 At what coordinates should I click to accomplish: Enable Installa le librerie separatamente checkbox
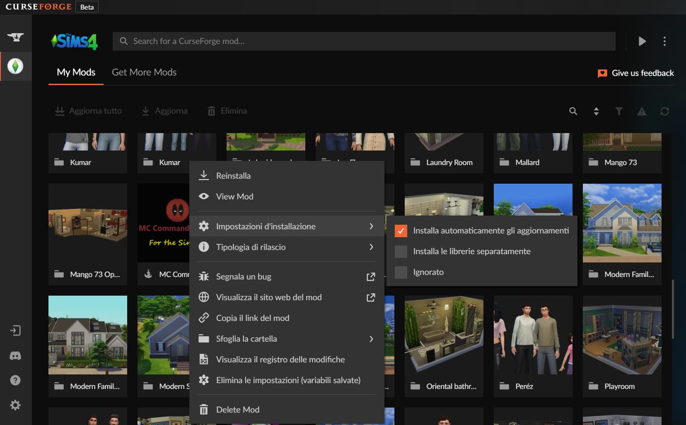401,252
